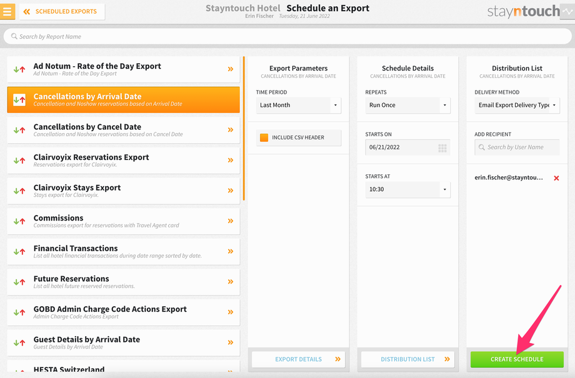Click Create Schedule button

[517, 359]
